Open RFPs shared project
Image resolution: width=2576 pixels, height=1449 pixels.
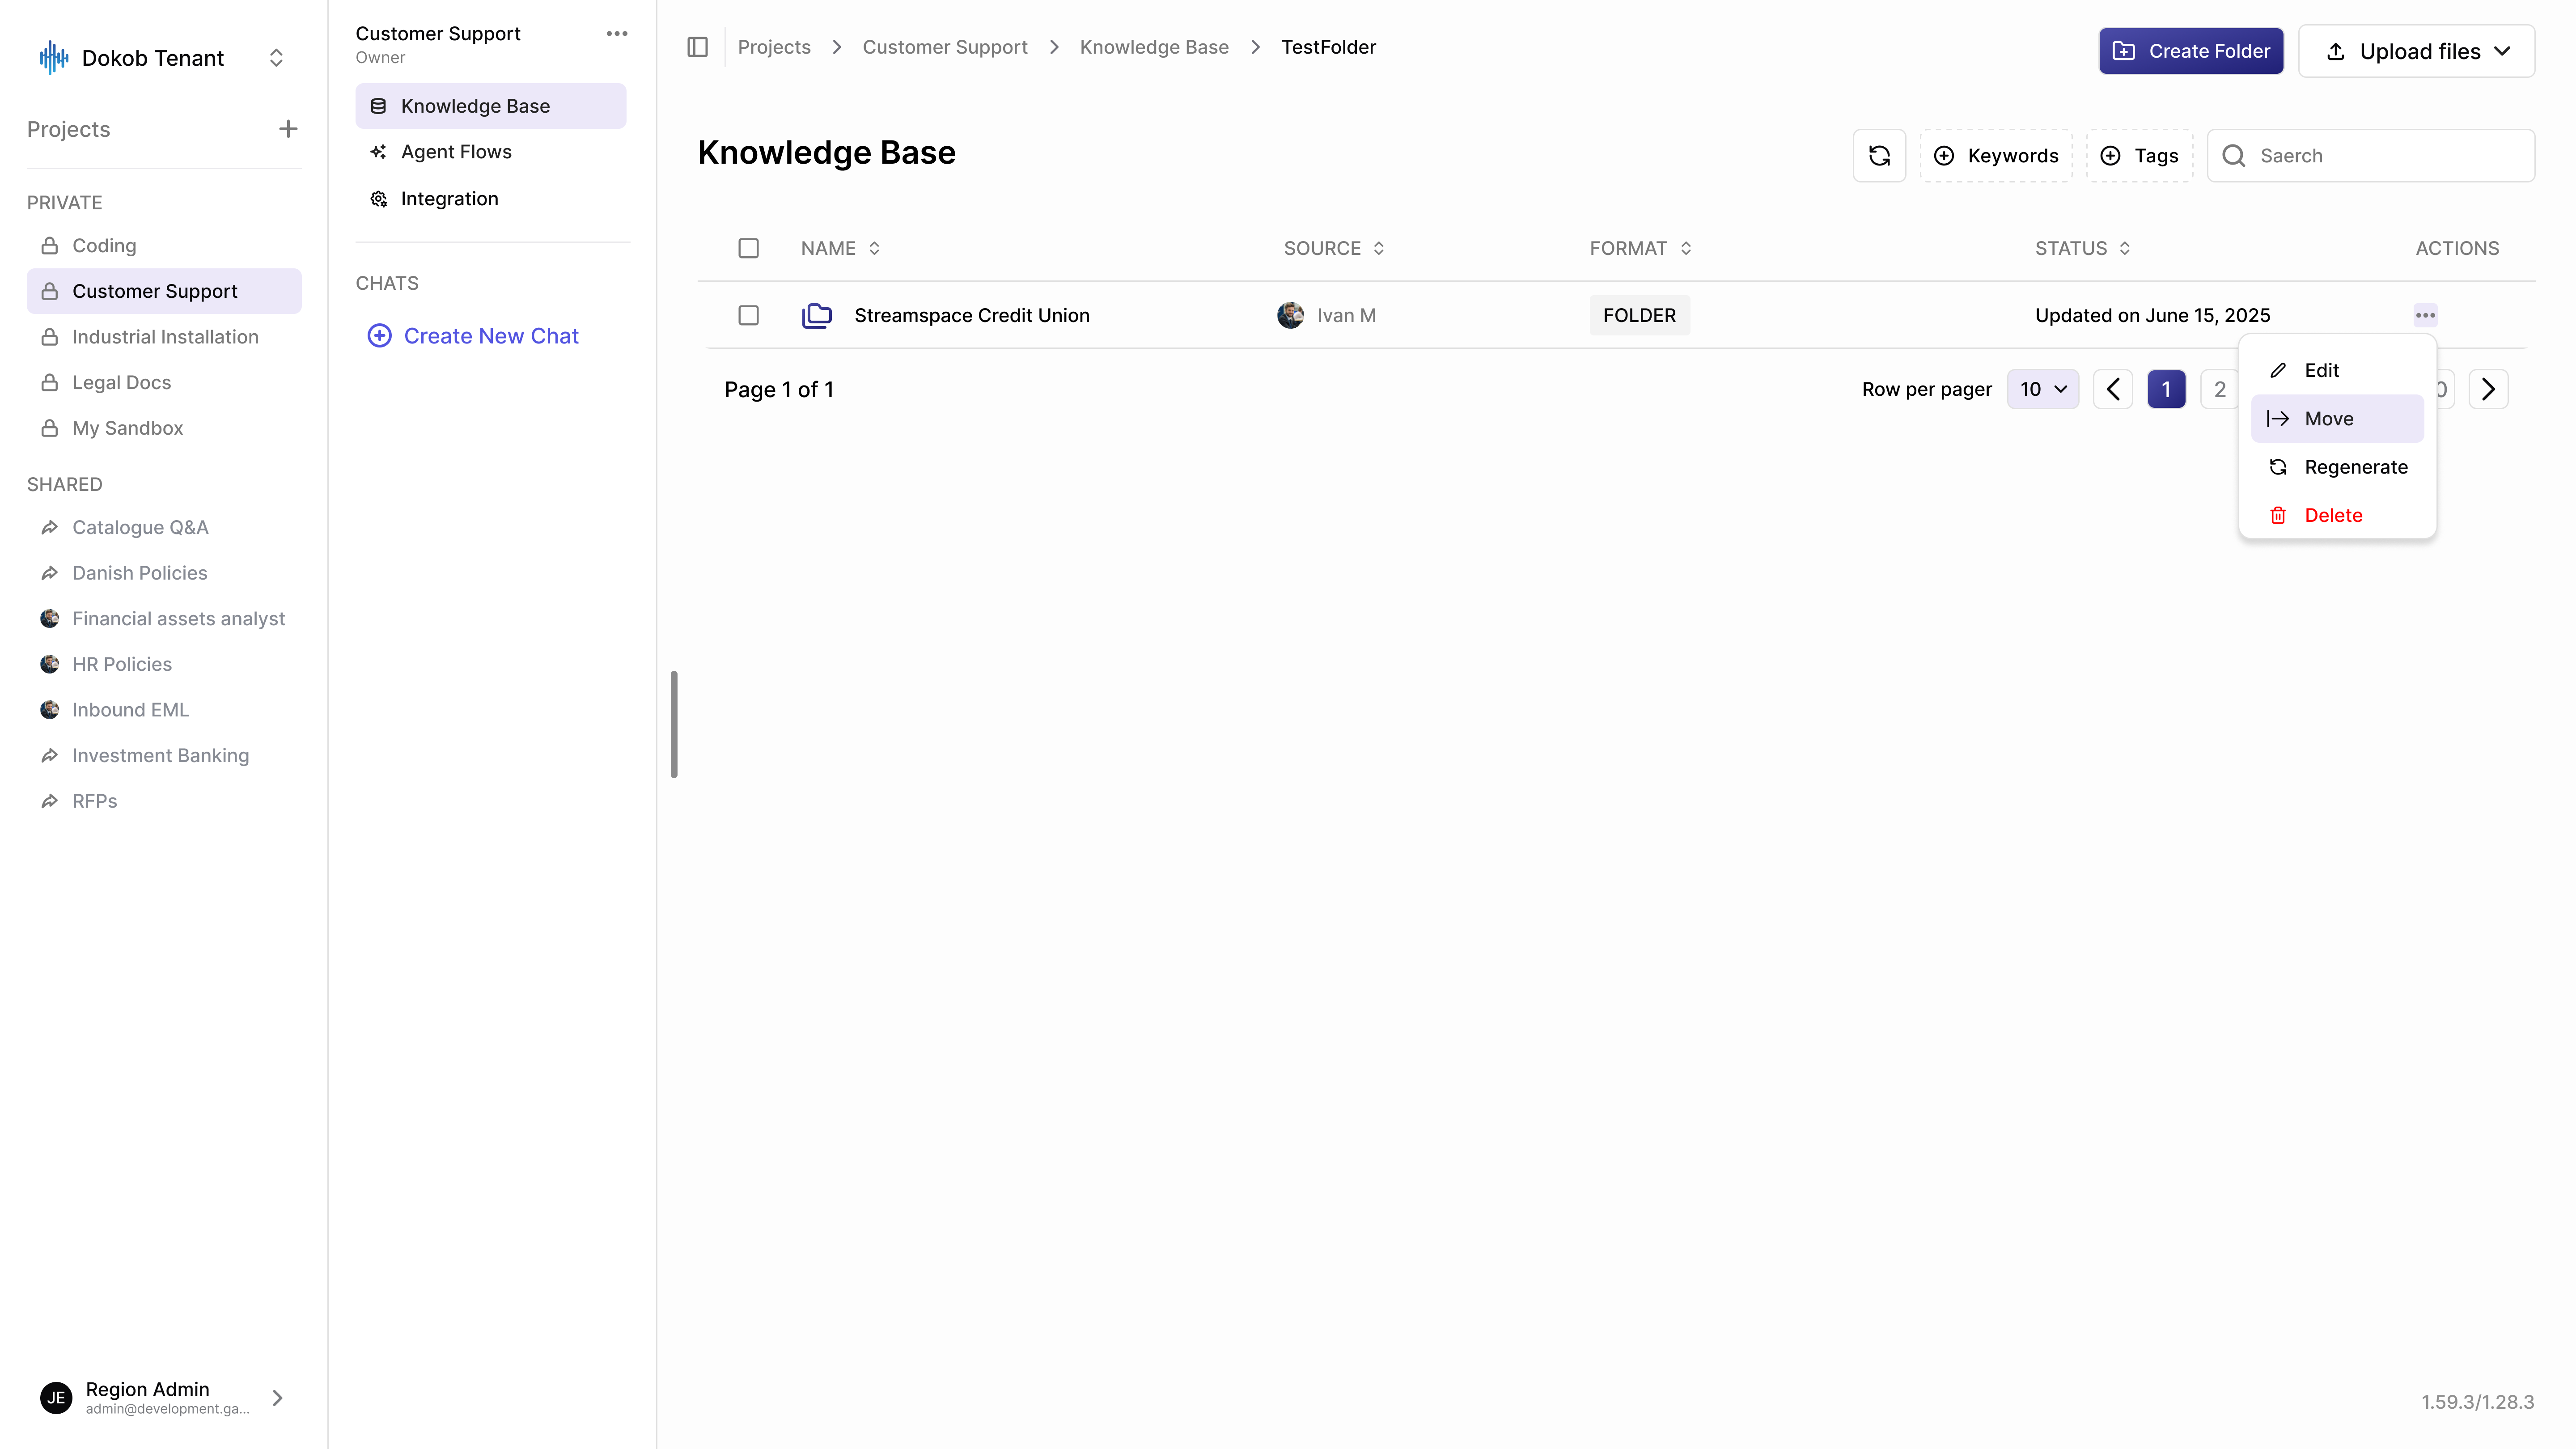[164, 801]
